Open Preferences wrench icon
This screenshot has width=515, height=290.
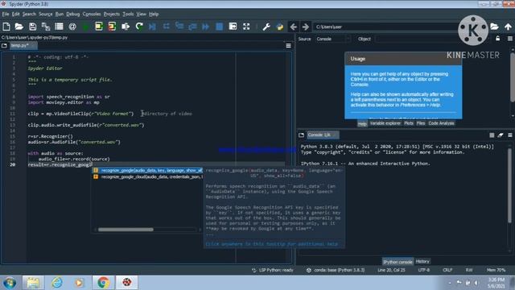click(266, 27)
